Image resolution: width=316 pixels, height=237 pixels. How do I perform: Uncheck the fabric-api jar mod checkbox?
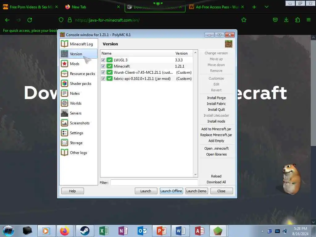tap(103, 79)
